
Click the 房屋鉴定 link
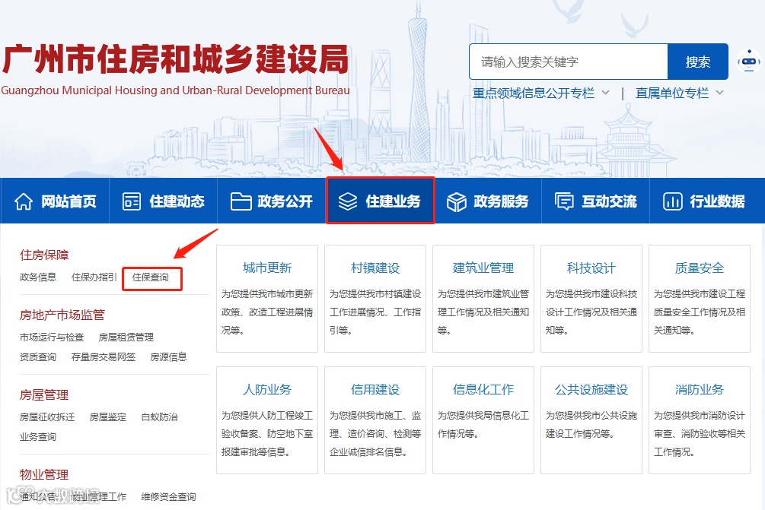click(108, 417)
